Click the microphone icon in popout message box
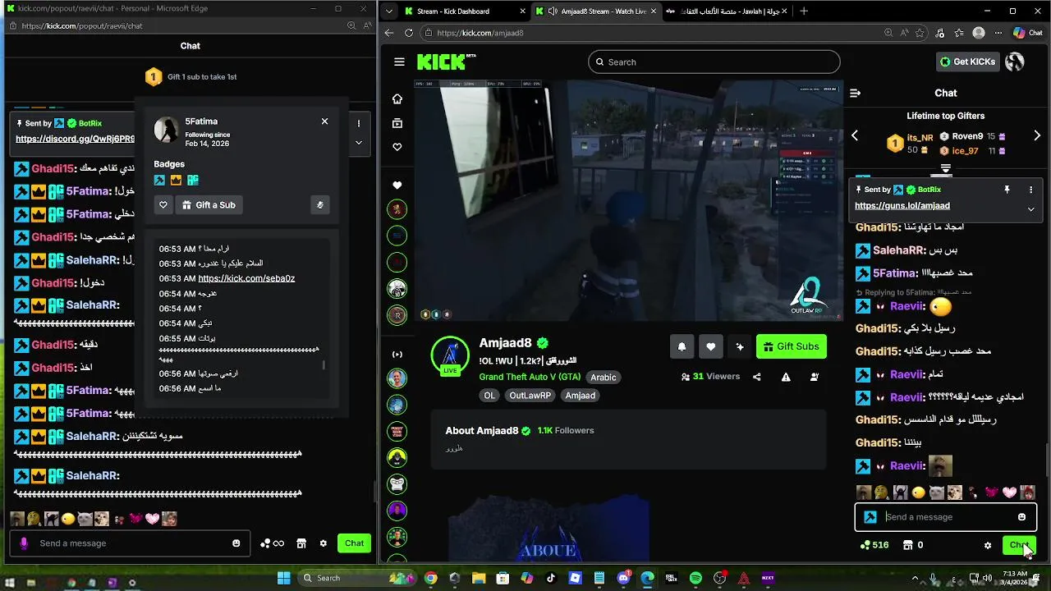Image resolution: width=1051 pixels, height=591 pixels. pyautogui.click(x=24, y=543)
